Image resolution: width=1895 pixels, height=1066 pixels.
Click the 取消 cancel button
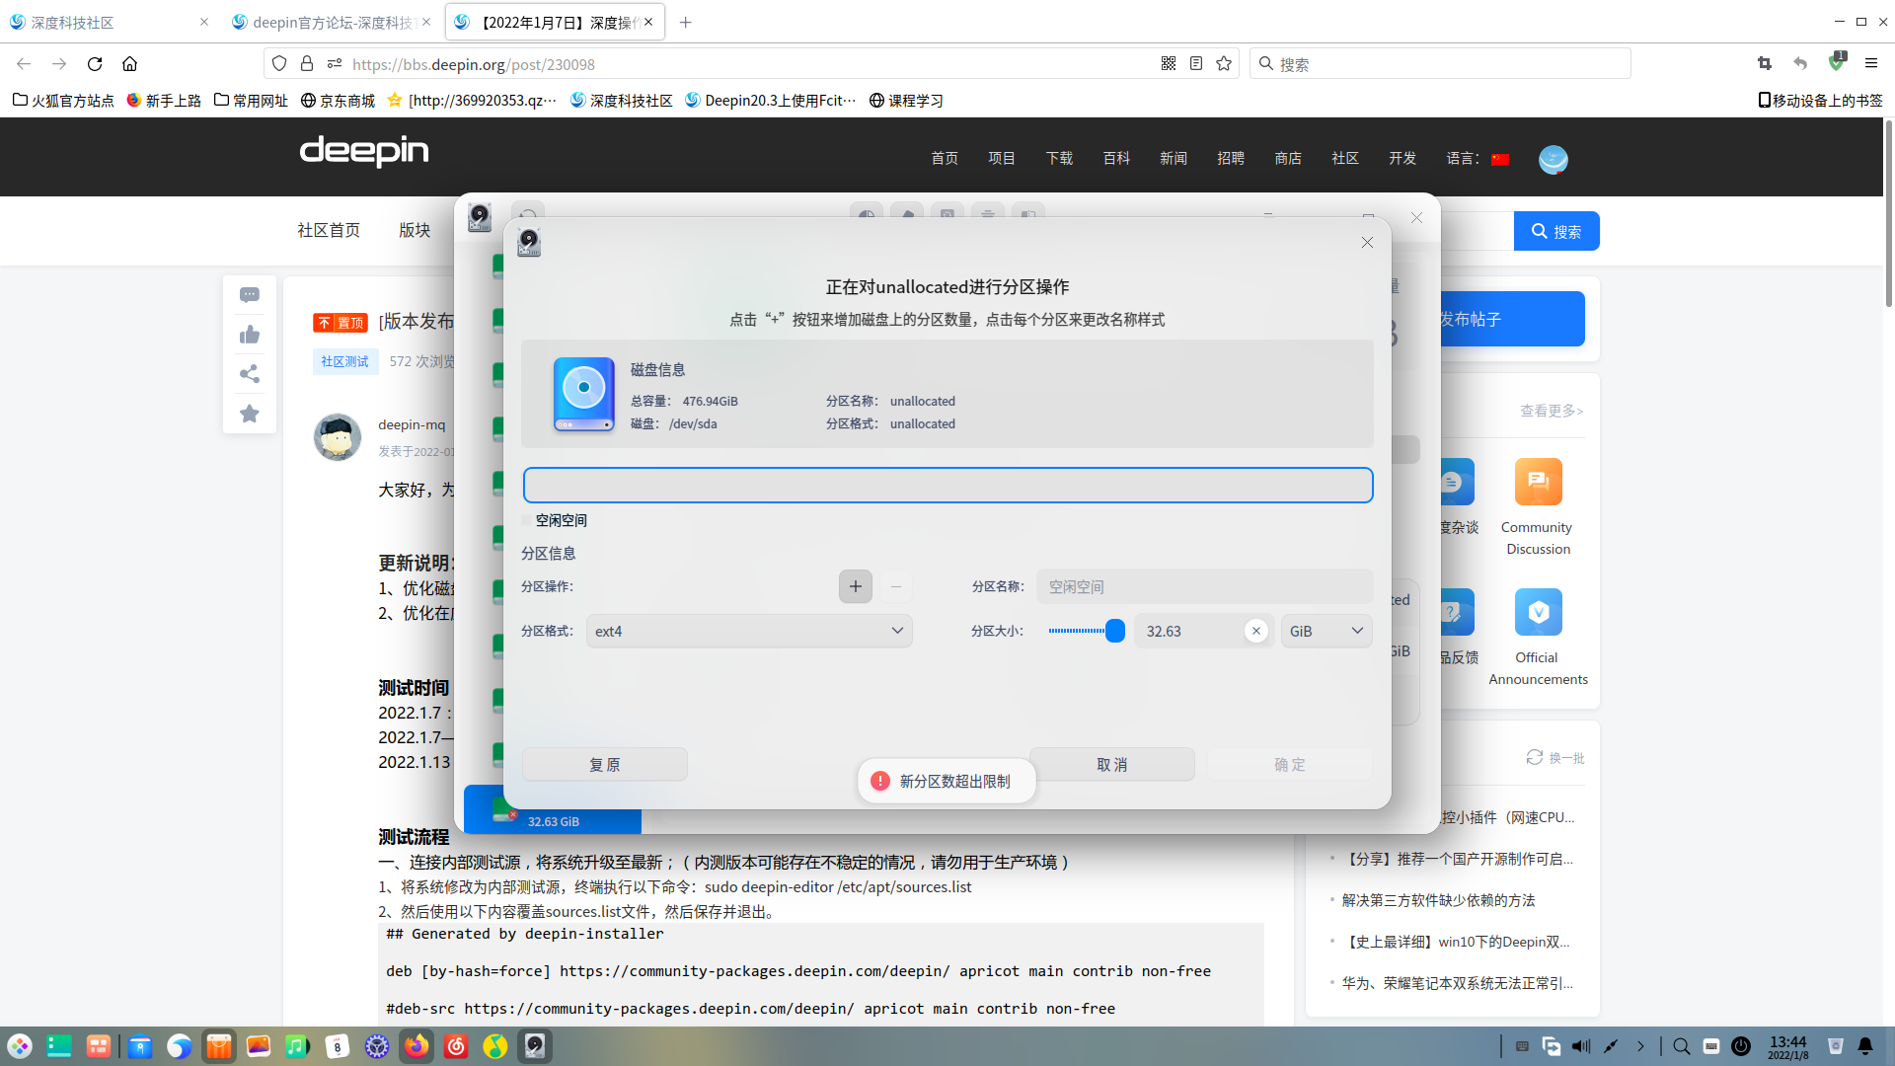click(1111, 763)
